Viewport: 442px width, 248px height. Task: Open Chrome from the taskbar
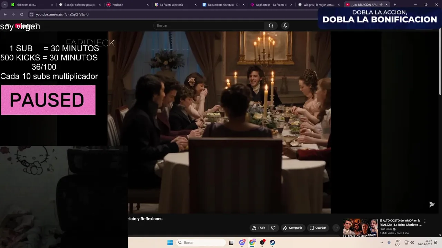click(x=252, y=242)
